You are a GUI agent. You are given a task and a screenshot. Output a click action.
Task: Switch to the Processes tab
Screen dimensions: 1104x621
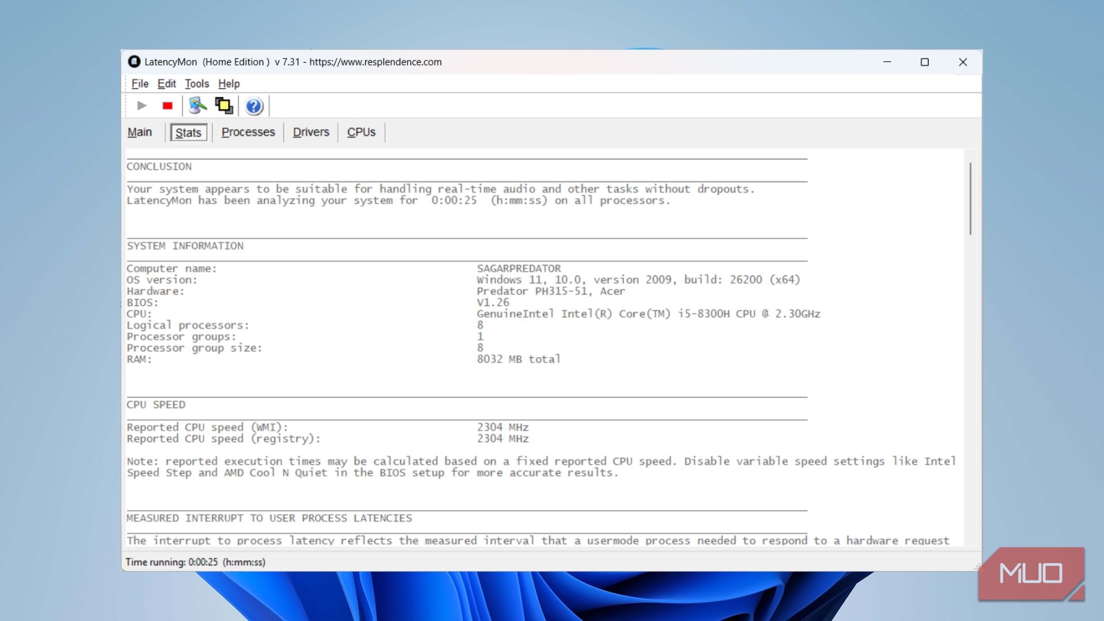pyautogui.click(x=248, y=132)
